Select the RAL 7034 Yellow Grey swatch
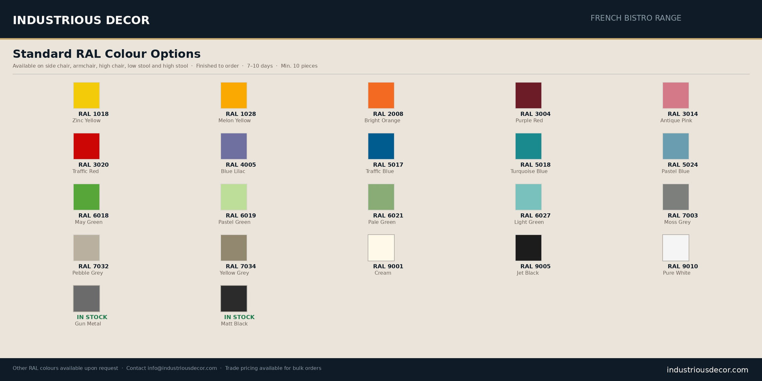This screenshot has width=762, height=381. click(234, 248)
